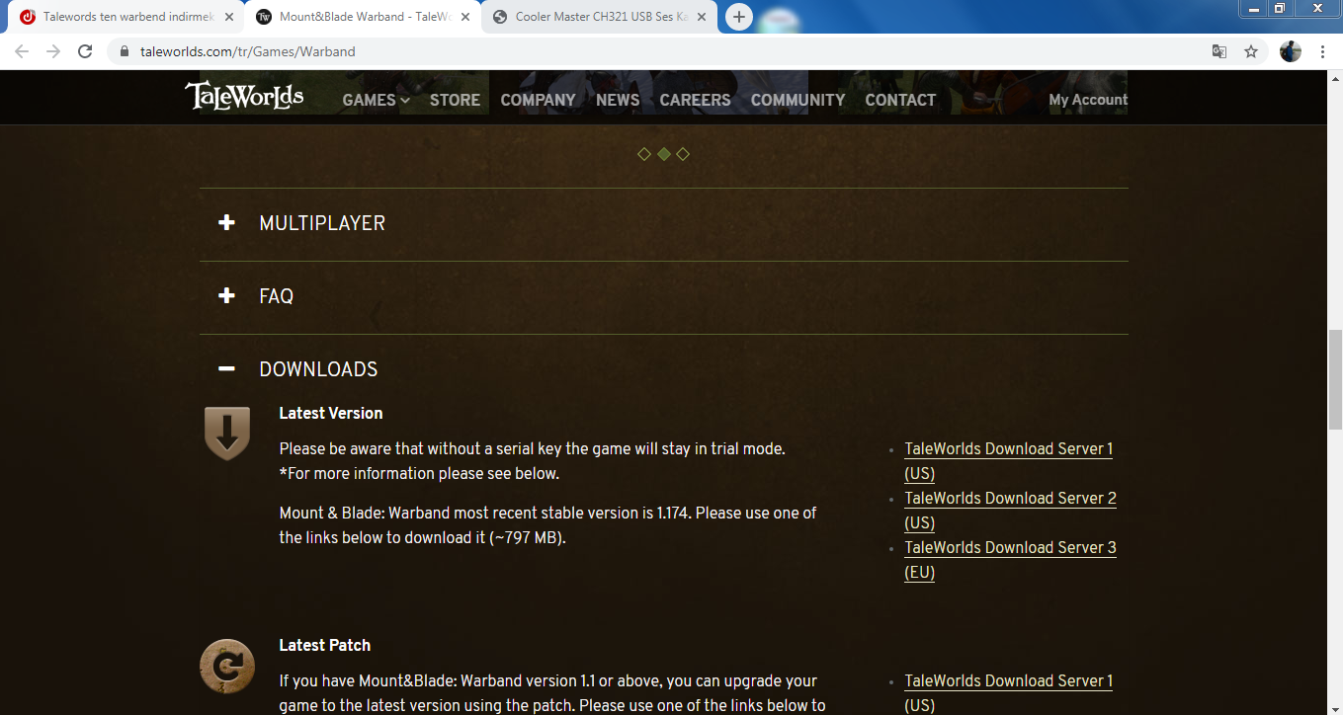Minimize the Chrome window

tap(1253, 8)
